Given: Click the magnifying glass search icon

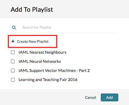Looking at the screenshot, I should (x=14, y=28).
